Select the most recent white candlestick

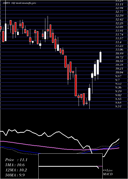pyautogui.click(x=100, y=57)
